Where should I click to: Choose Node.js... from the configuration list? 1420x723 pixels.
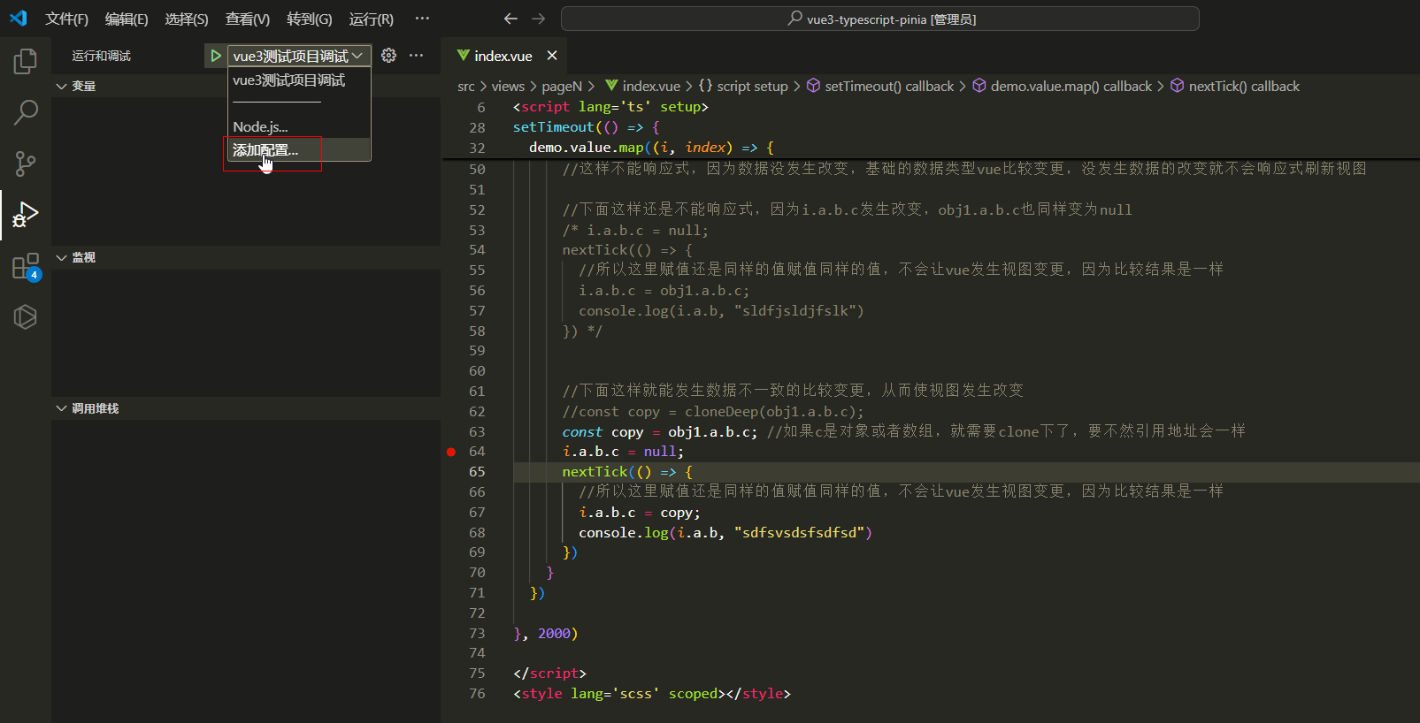click(299, 127)
